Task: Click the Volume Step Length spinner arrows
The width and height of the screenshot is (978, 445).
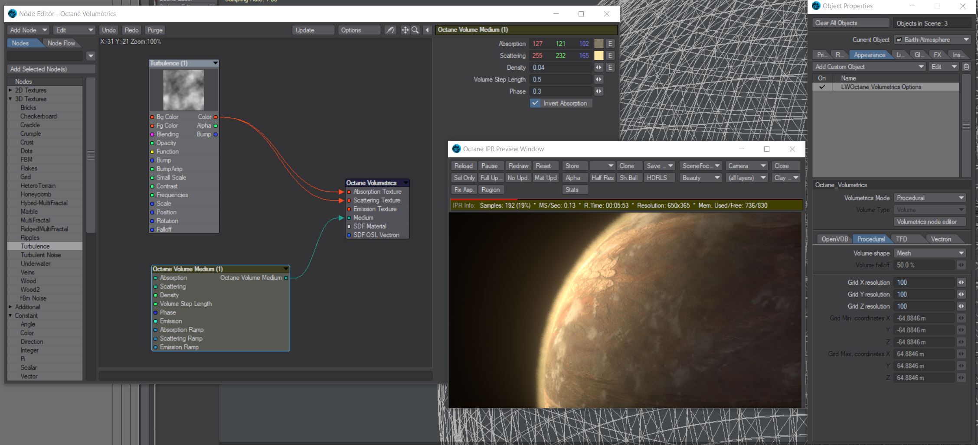Action: [x=599, y=79]
